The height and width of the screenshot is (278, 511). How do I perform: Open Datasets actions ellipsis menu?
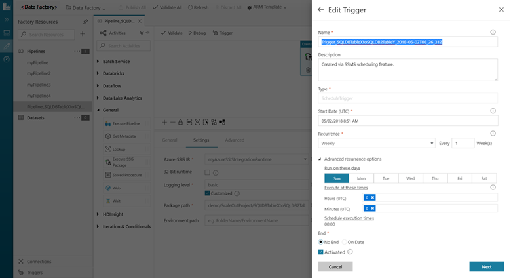coord(77,117)
